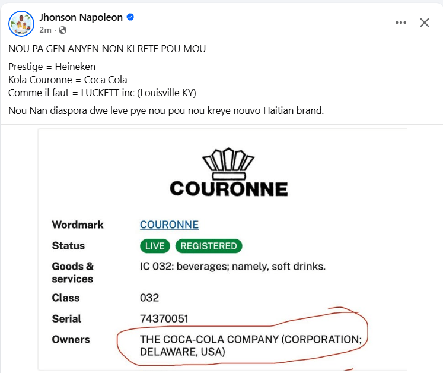Screen dimensions: 443x373
Task: Click the globe public audience icon
Action: [x=63, y=30]
